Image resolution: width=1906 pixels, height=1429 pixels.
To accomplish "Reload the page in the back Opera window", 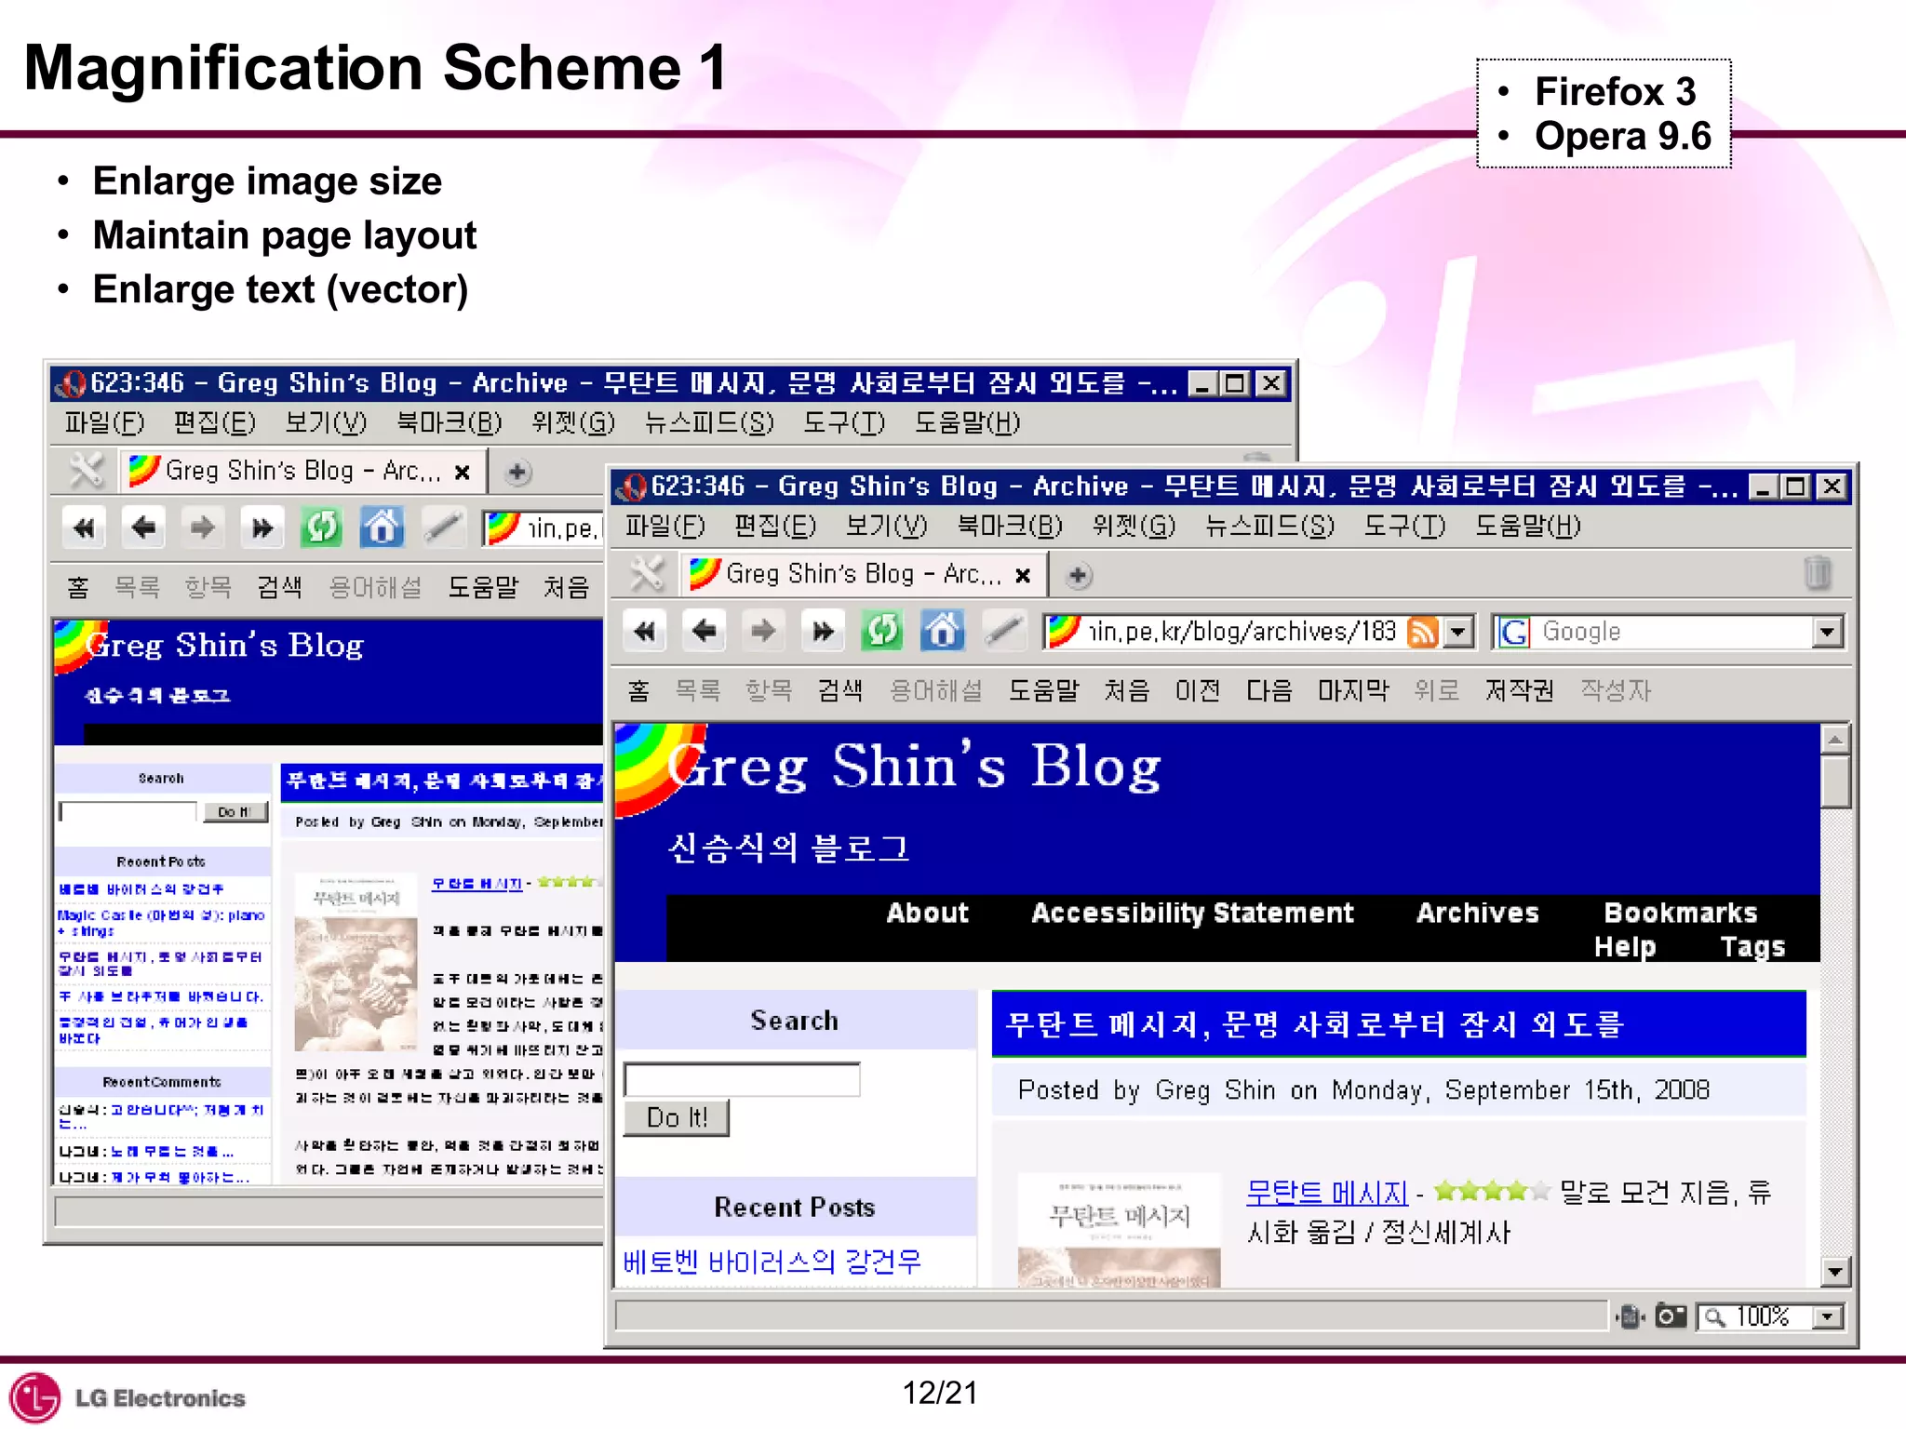I will (x=322, y=528).
